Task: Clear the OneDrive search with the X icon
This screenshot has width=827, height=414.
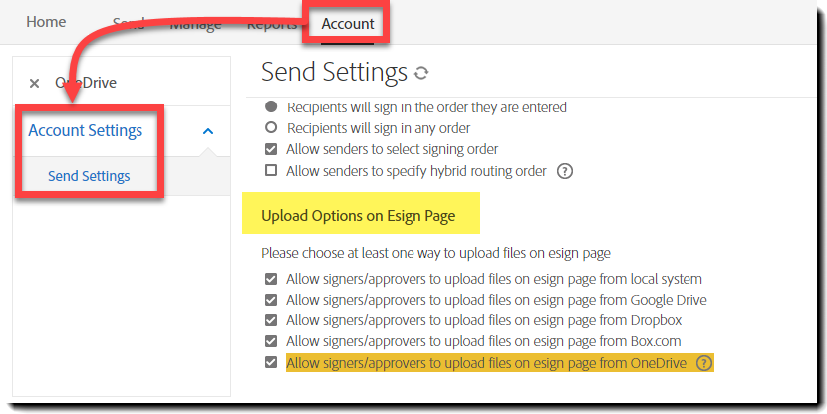Action: pos(35,84)
